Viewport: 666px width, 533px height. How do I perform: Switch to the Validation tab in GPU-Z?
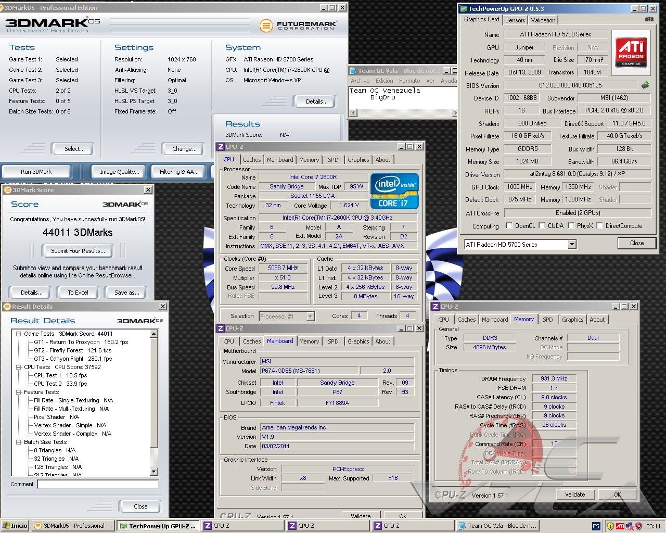point(543,20)
